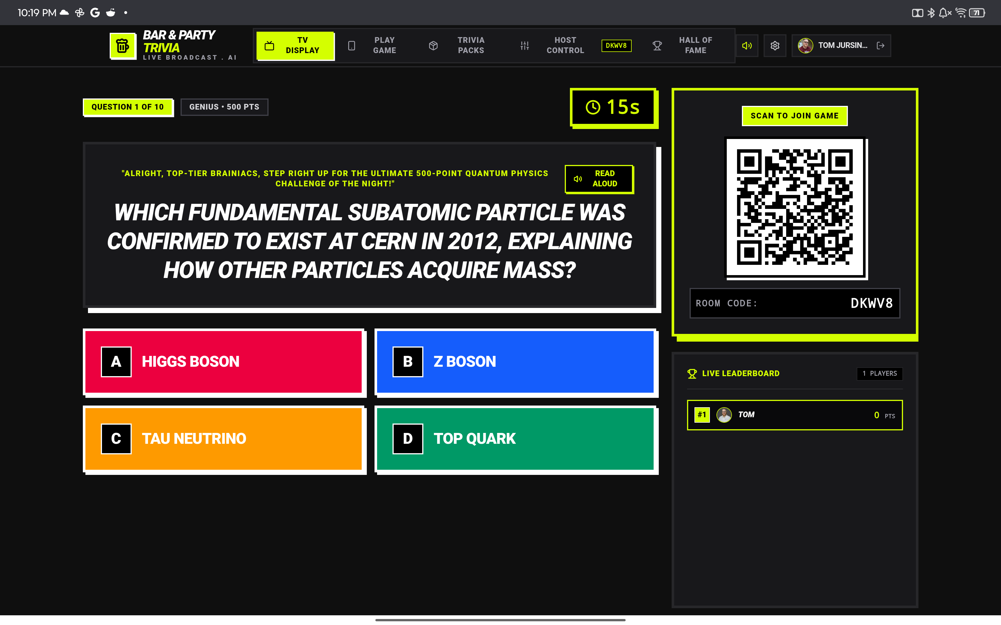
Task: Click the 1 Players count badge
Action: (x=879, y=374)
